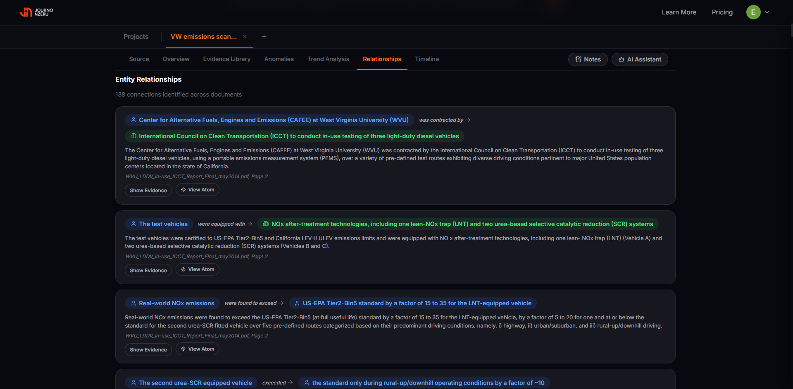Go to the Anomalies tab
Image resolution: width=793 pixels, height=389 pixels.
point(279,59)
